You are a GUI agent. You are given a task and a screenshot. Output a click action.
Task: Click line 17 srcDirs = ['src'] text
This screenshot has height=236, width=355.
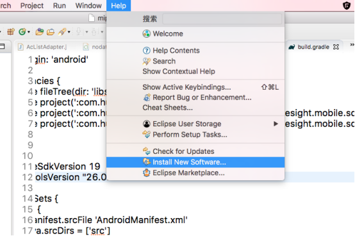pos(73,231)
